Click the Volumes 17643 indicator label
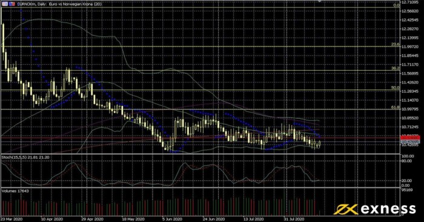424x222 pixels. pos(15,191)
